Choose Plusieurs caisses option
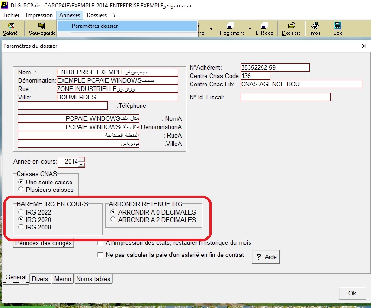This screenshot has width=372, height=308. (20, 190)
